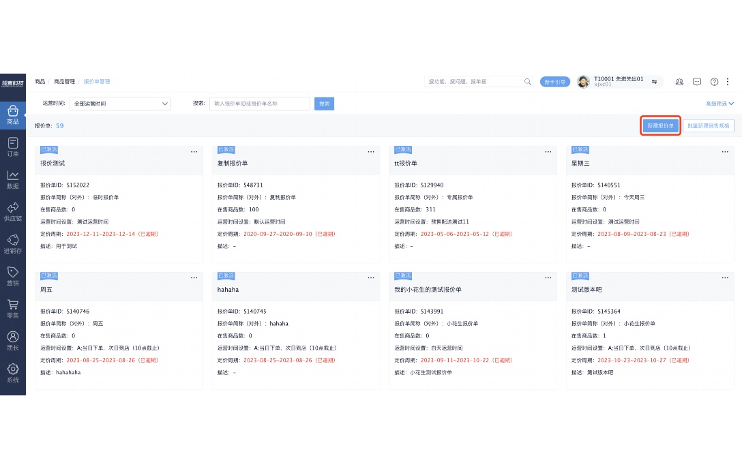742x469 pixels.
Task: Open the help question-mark icon top right
Action: tap(713, 81)
